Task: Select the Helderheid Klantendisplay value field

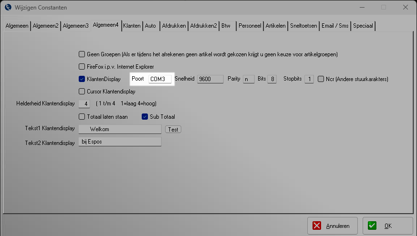Action: pyautogui.click(x=84, y=104)
